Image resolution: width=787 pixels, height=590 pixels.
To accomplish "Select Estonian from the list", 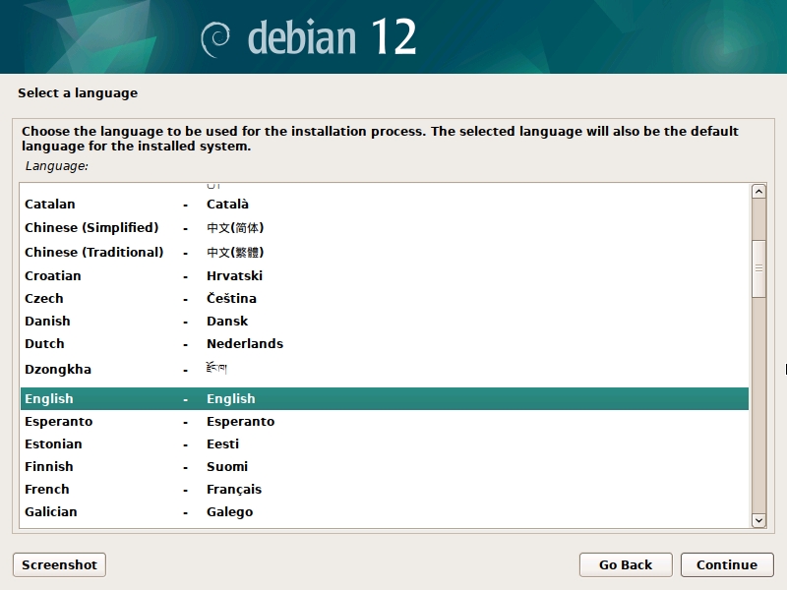I will tap(53, 444).
